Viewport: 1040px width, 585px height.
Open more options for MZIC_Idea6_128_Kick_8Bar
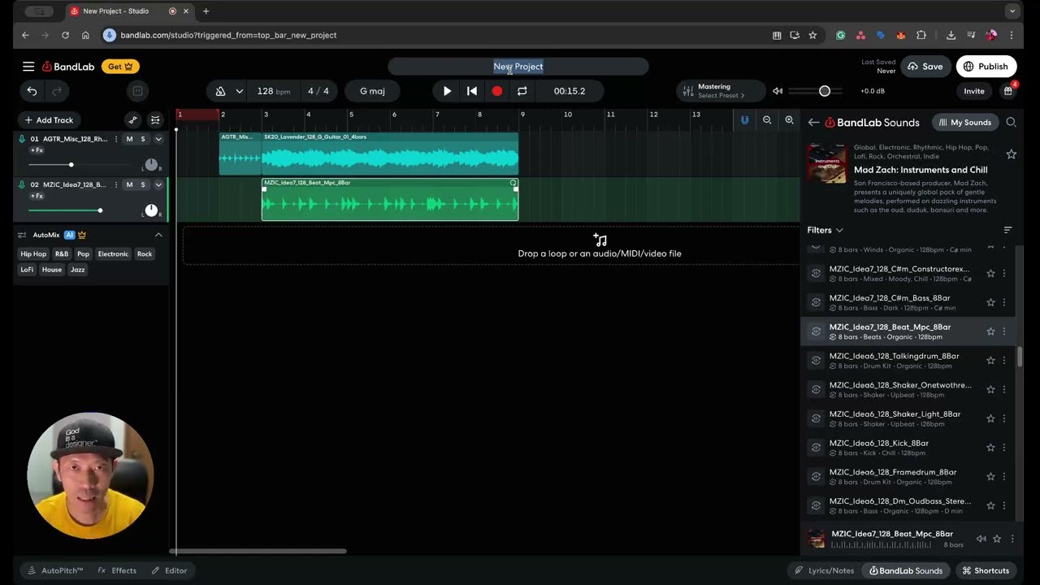coord(1004,448)
